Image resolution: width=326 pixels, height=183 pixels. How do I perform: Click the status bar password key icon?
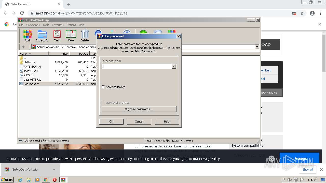pos(26,141)
